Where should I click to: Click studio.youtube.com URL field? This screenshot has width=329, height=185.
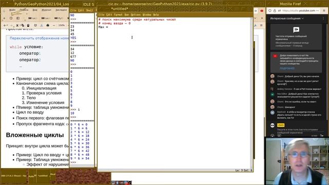click(299, 10)
